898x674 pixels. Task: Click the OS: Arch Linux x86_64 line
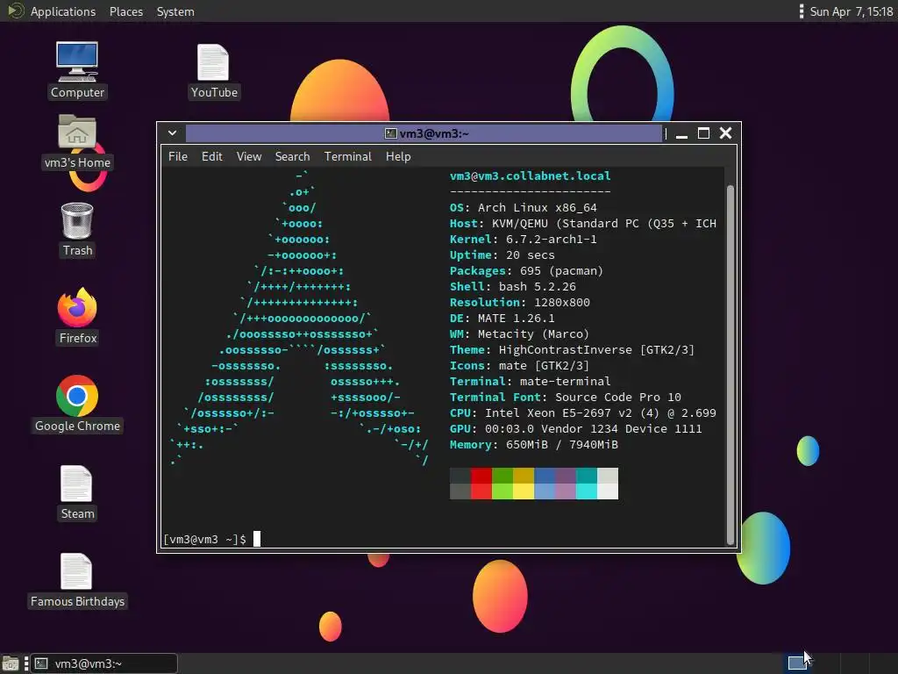pyautogui.click(x=524, y=207)
